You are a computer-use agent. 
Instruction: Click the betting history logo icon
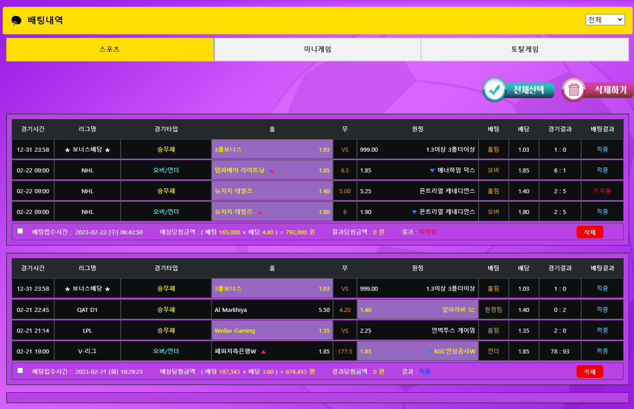pyautogui.click(x=16, y=20)
